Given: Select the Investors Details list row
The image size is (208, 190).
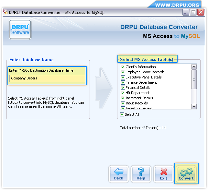Looking at the screenshot, I should pos(156,108).
